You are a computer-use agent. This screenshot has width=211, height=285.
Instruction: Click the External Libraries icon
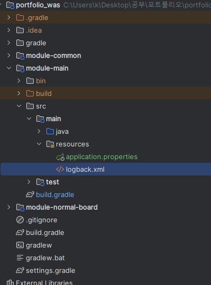pyautogui.click(x=10, y=282)
